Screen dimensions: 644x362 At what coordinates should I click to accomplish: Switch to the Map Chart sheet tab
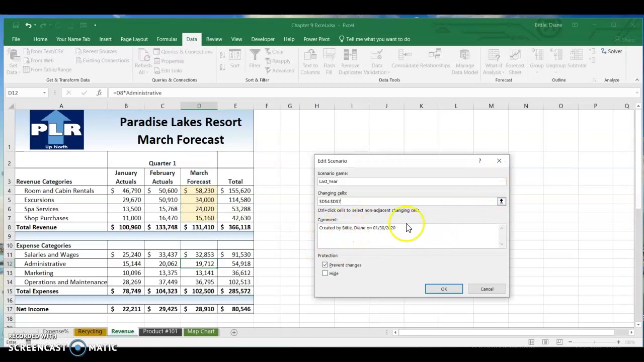(x=201, y=332)
